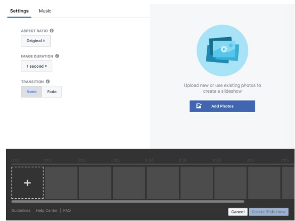Select the Fade transition option
Viewport: 295px width, 221px height.
[52, 92]
